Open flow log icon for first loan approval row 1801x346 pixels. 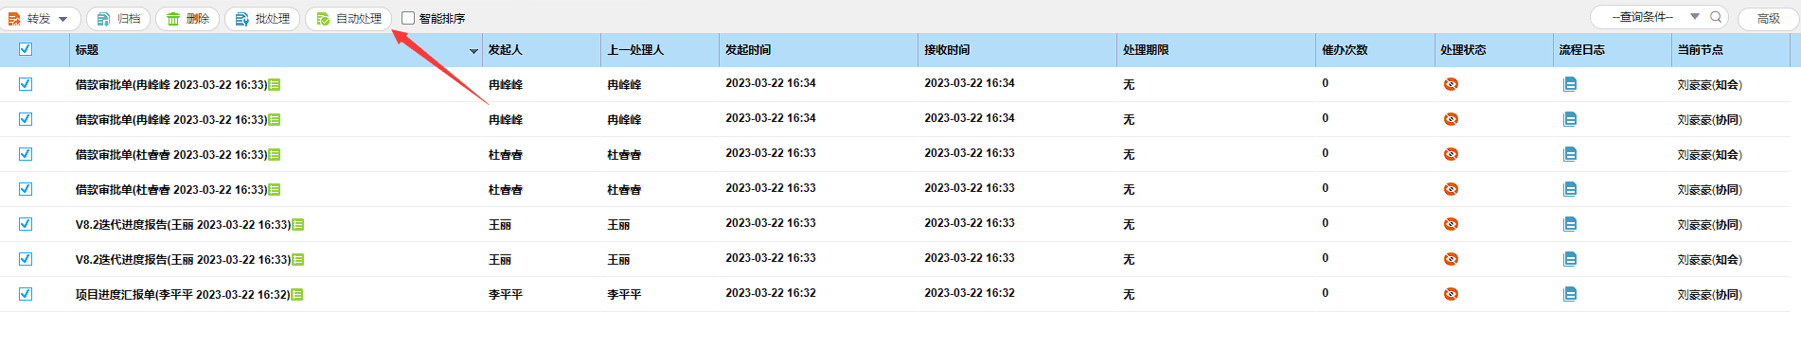(1569, 84)
